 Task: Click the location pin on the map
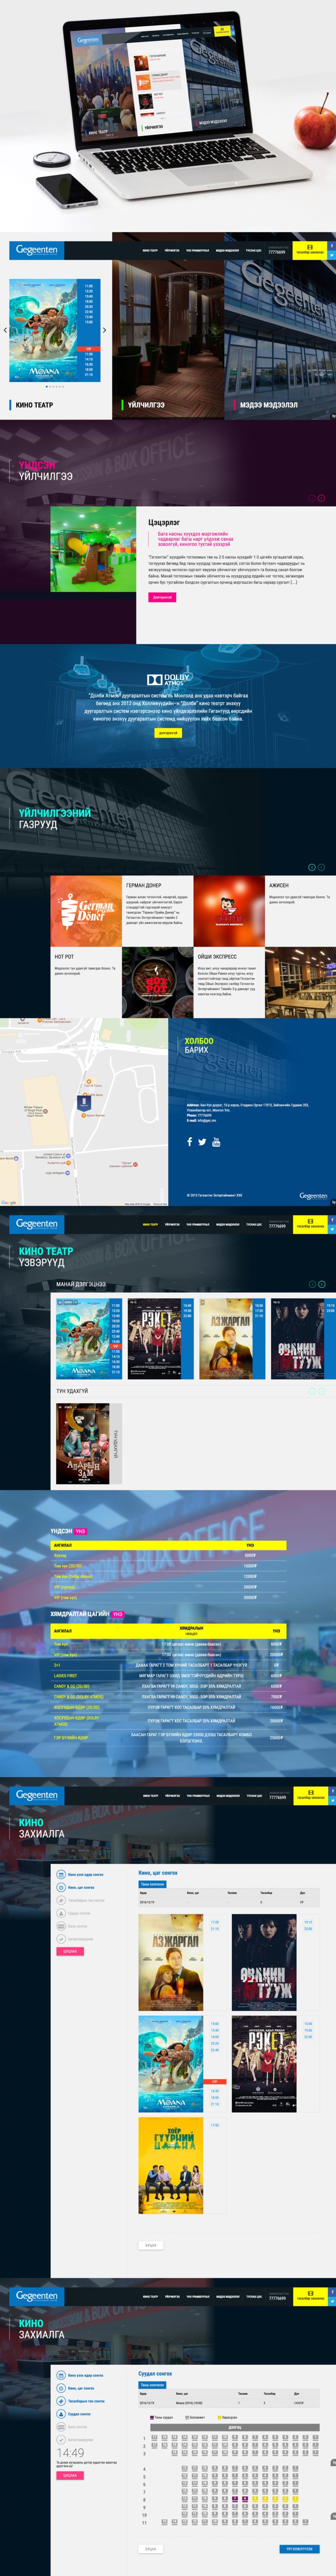[84, 1103]
